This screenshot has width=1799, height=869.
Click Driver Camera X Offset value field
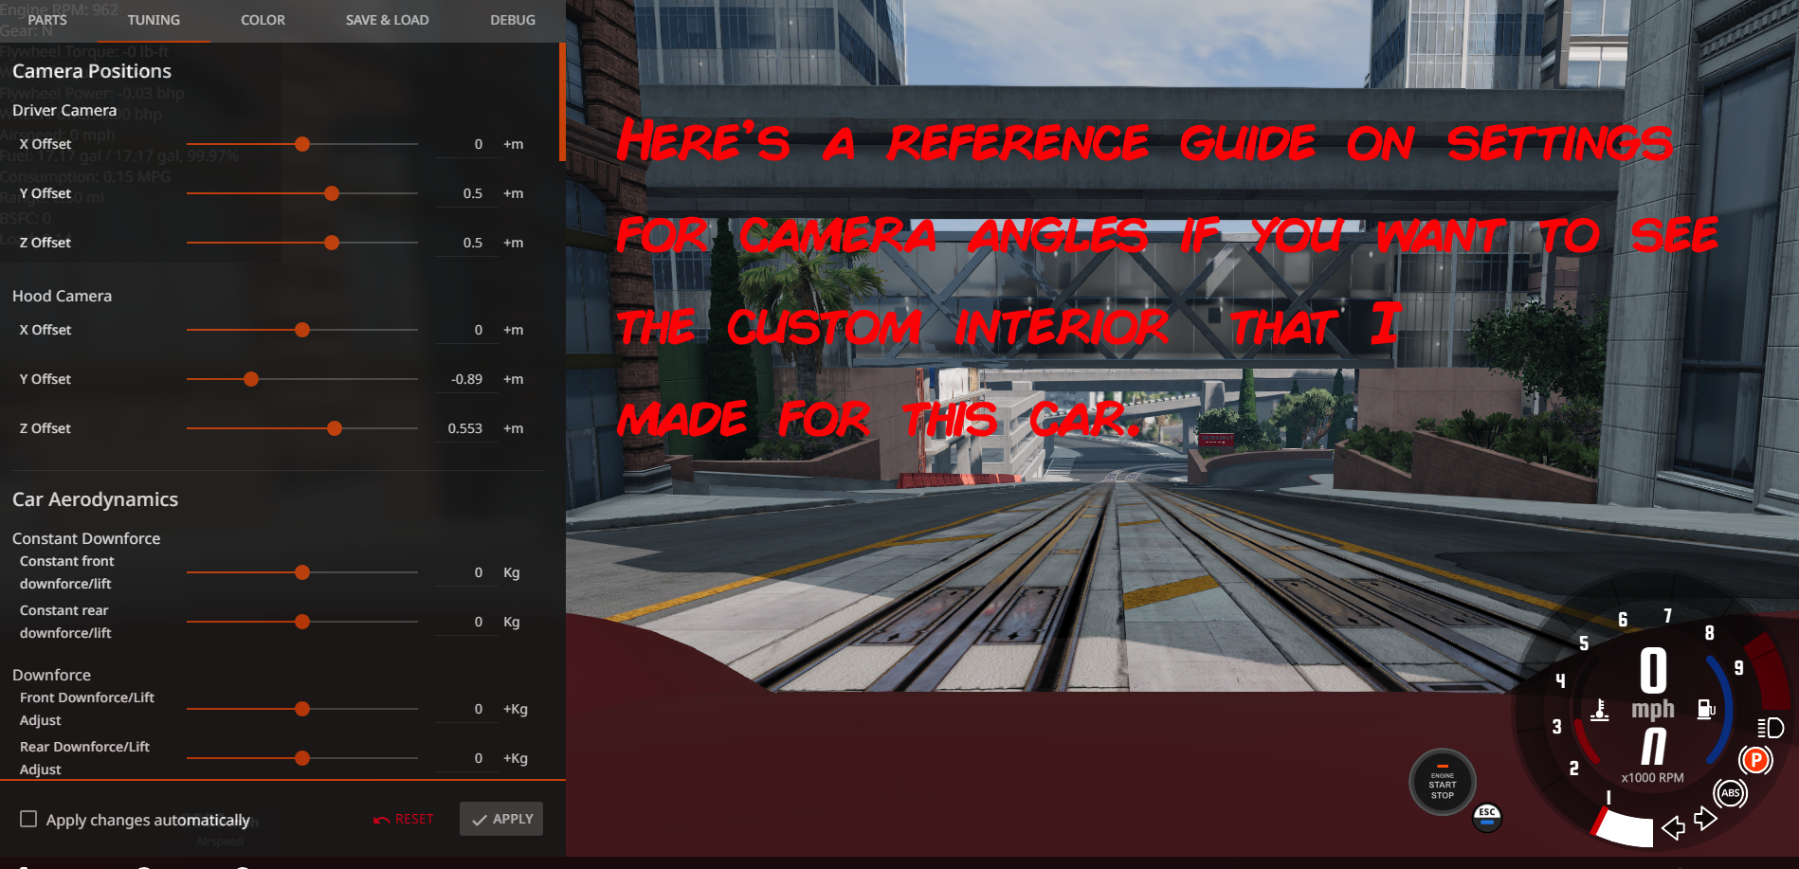tap(465, 144)
